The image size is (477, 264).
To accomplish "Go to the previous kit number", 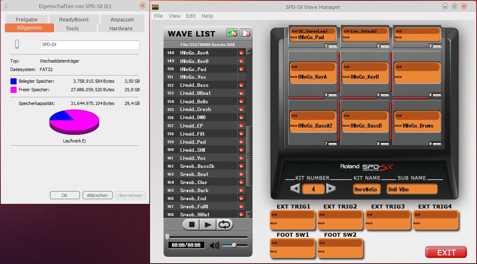I will (x=295, y=189).
